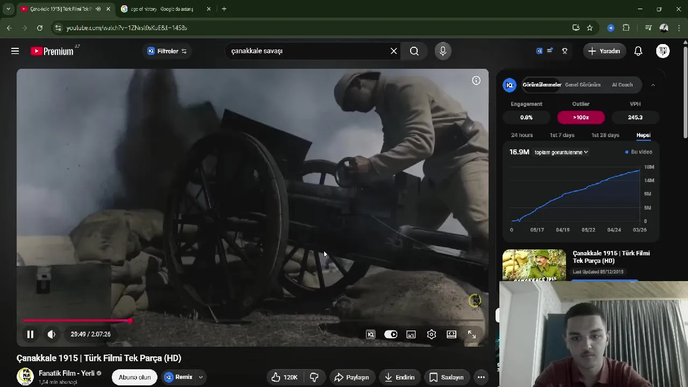Open the vidIQ Filtrələr filter button
688x387 pixels.
click(x=167, y=51)
